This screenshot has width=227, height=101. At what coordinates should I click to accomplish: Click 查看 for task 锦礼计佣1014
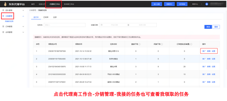pos(209,51)
